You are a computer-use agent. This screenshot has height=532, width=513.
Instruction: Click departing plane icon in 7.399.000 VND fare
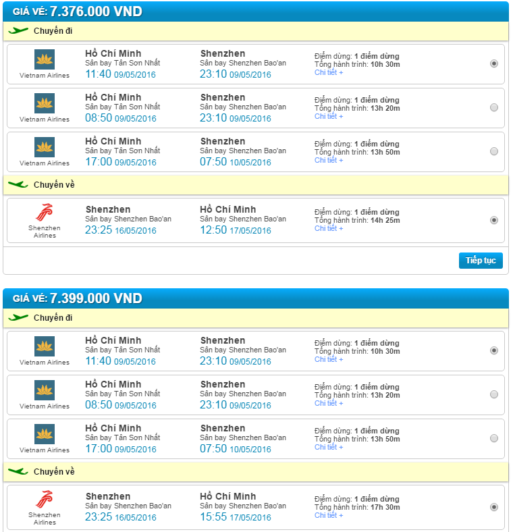pos(18,317)
